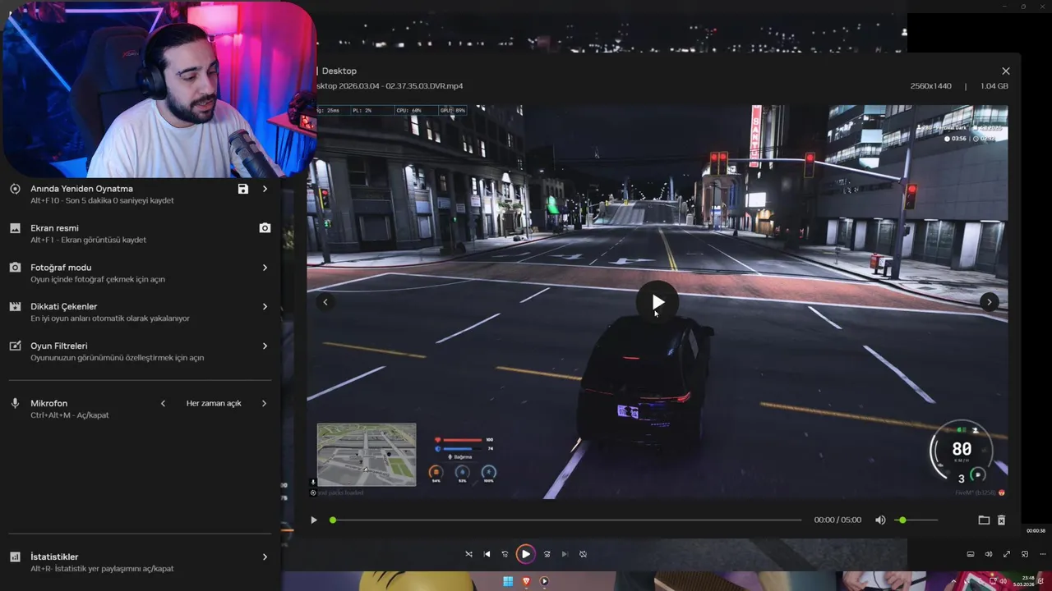The image size is (1052, 591).
Task: Click previous track in the background media player
Action: 487,554
